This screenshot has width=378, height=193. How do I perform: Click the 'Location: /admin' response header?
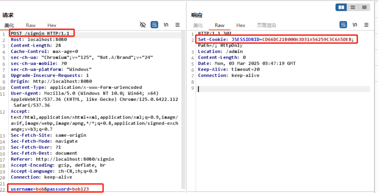point(220,52)
